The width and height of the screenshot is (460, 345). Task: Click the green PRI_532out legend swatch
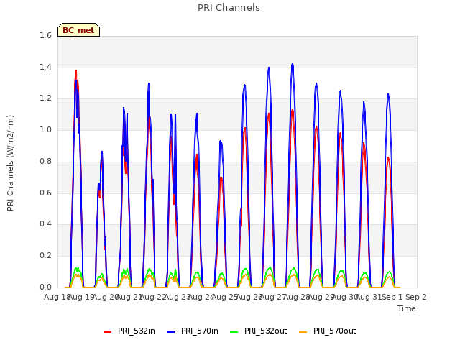pyautogui.click(x=234, y=332)
